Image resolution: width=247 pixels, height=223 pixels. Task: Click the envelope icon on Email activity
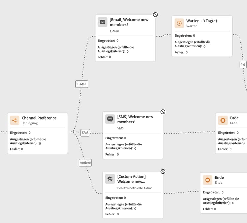pyautogui.click(x=102, y=22)
